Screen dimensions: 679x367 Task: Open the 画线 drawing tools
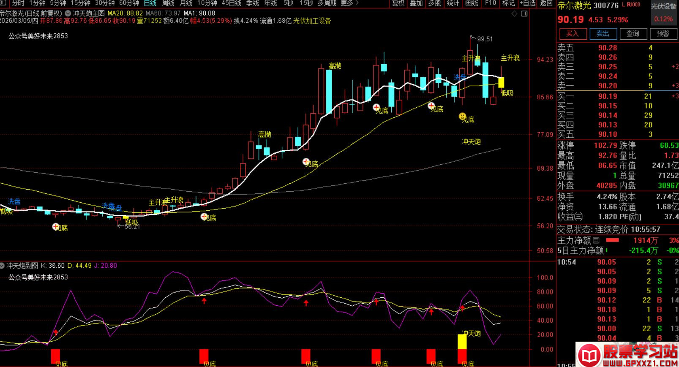coord(472,3)
